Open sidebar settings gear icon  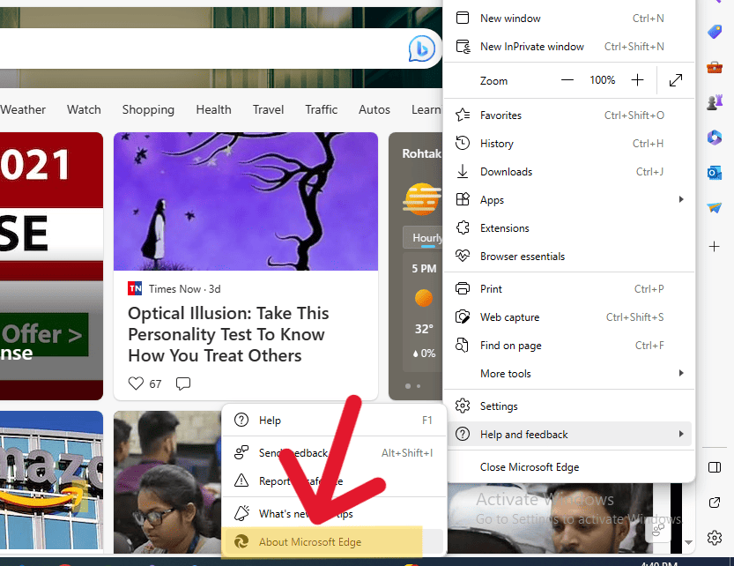(x=715, y=538)
